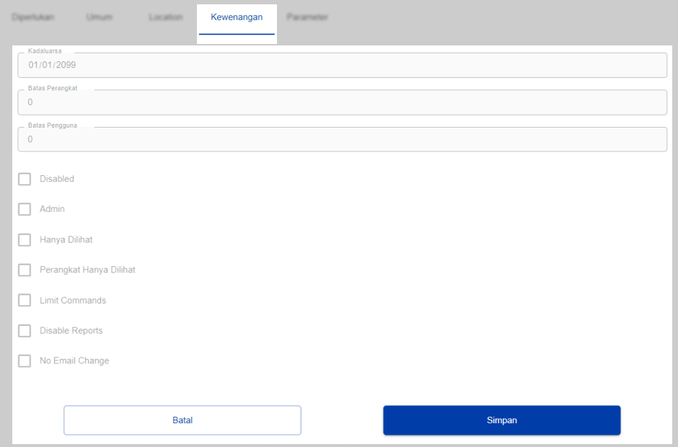Screen dimensions: 678x447
Task: Select the Kewenangan tab
Action: (237, 17)
